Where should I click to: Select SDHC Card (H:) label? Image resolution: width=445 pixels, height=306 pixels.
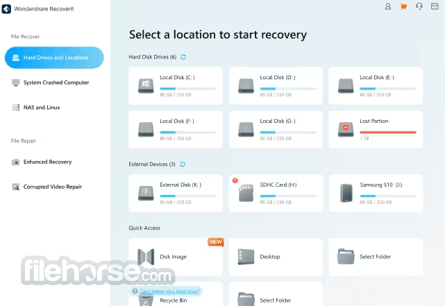click(278, 185)
